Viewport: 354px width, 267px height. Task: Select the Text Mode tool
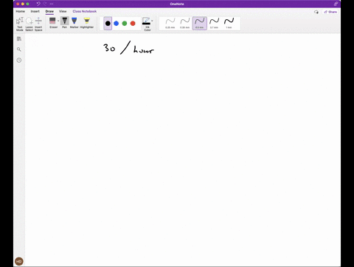point(20,24)
